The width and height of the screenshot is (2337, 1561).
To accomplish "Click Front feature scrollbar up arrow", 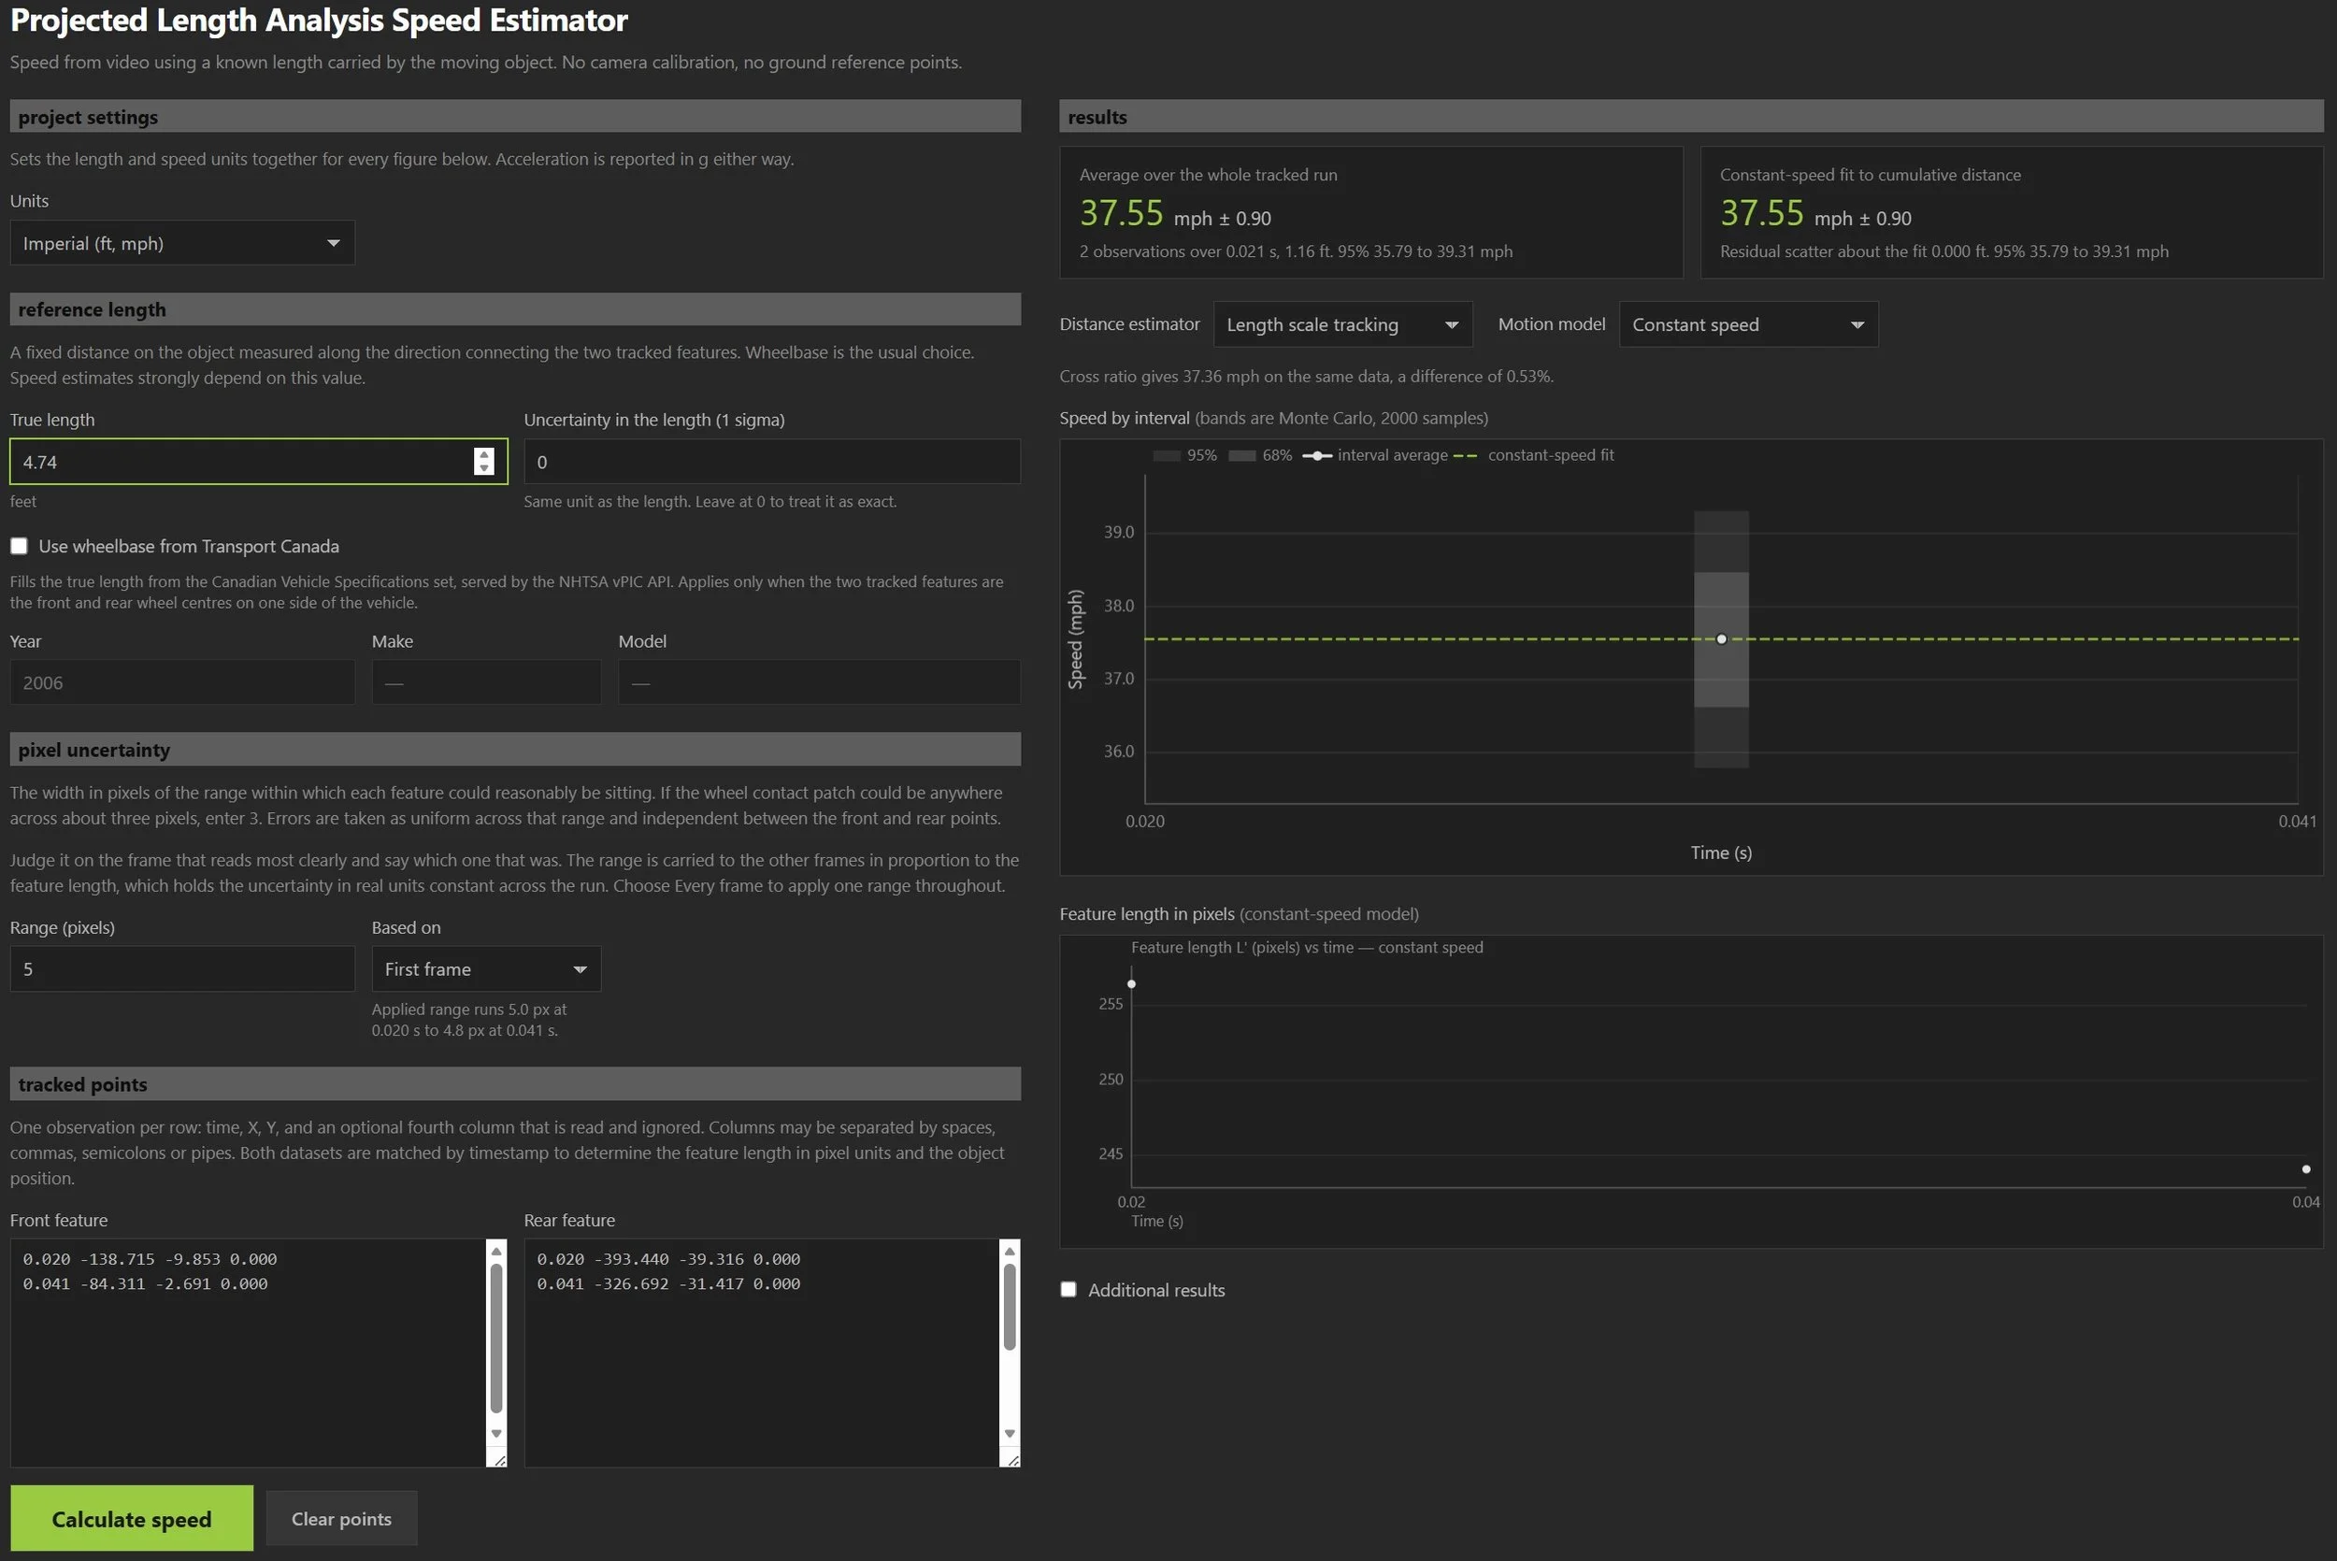I will pyautogui.click(x=495, y=1252).
